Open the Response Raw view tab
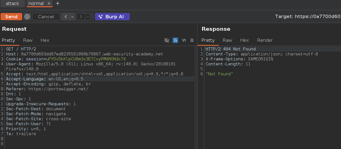Viewport: 341px width, 149px height. point(227,40)
